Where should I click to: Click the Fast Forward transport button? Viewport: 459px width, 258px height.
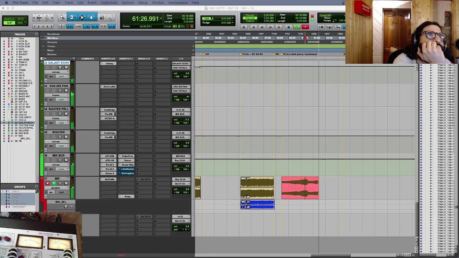pyautogui.click(x=270, y=27)
